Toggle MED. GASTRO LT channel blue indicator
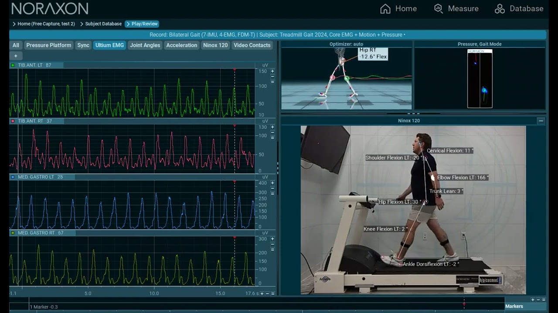The width and height of the screenshot is (558, 313). pos(13,177)
